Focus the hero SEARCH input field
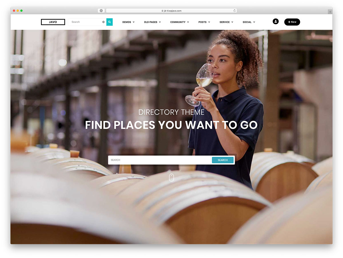 pos(160,160)
